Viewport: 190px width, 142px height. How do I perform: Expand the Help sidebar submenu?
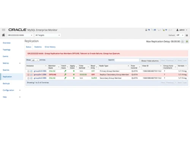click(x=20, y=97)
